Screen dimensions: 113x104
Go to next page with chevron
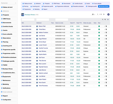coord(104,14)
